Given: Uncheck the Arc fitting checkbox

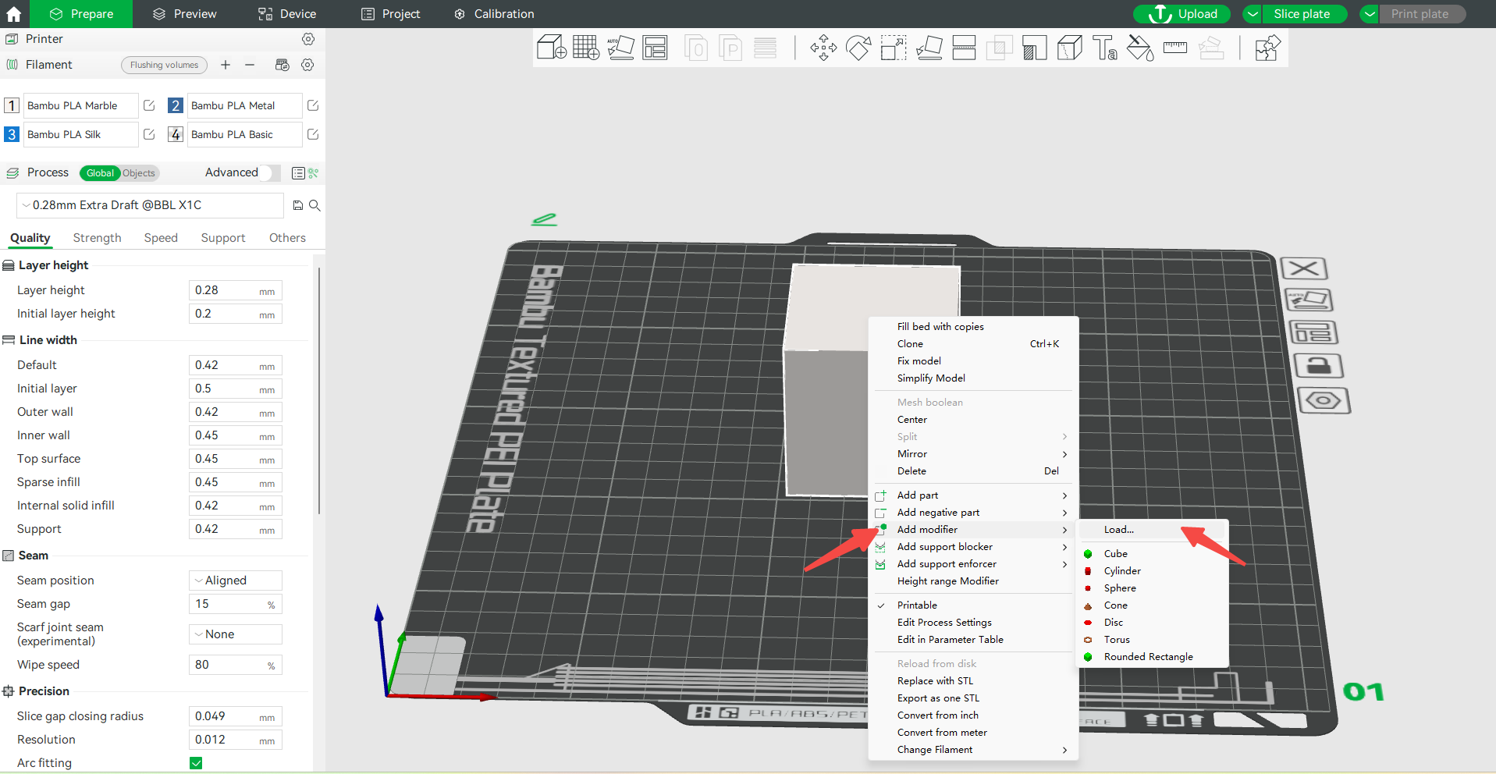Looking at the screenshot, I should (x=196, y=763).
